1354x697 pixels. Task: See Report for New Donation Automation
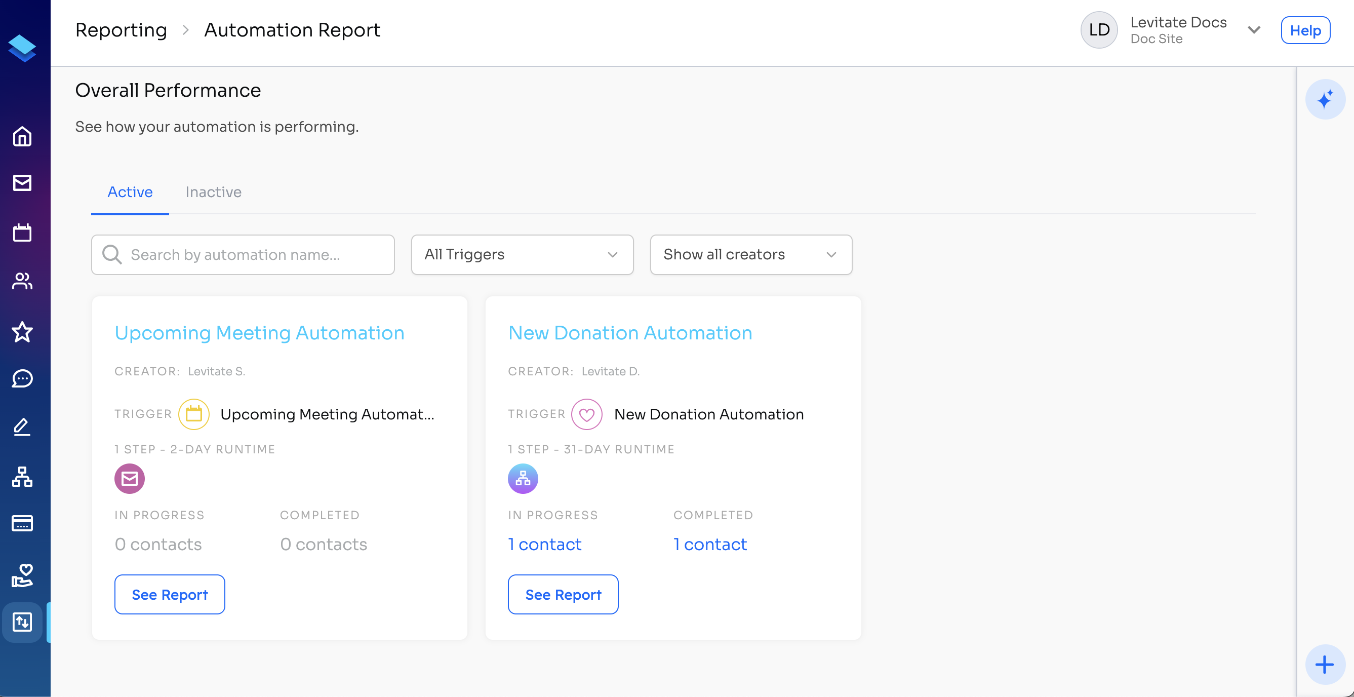pos(563,594)
